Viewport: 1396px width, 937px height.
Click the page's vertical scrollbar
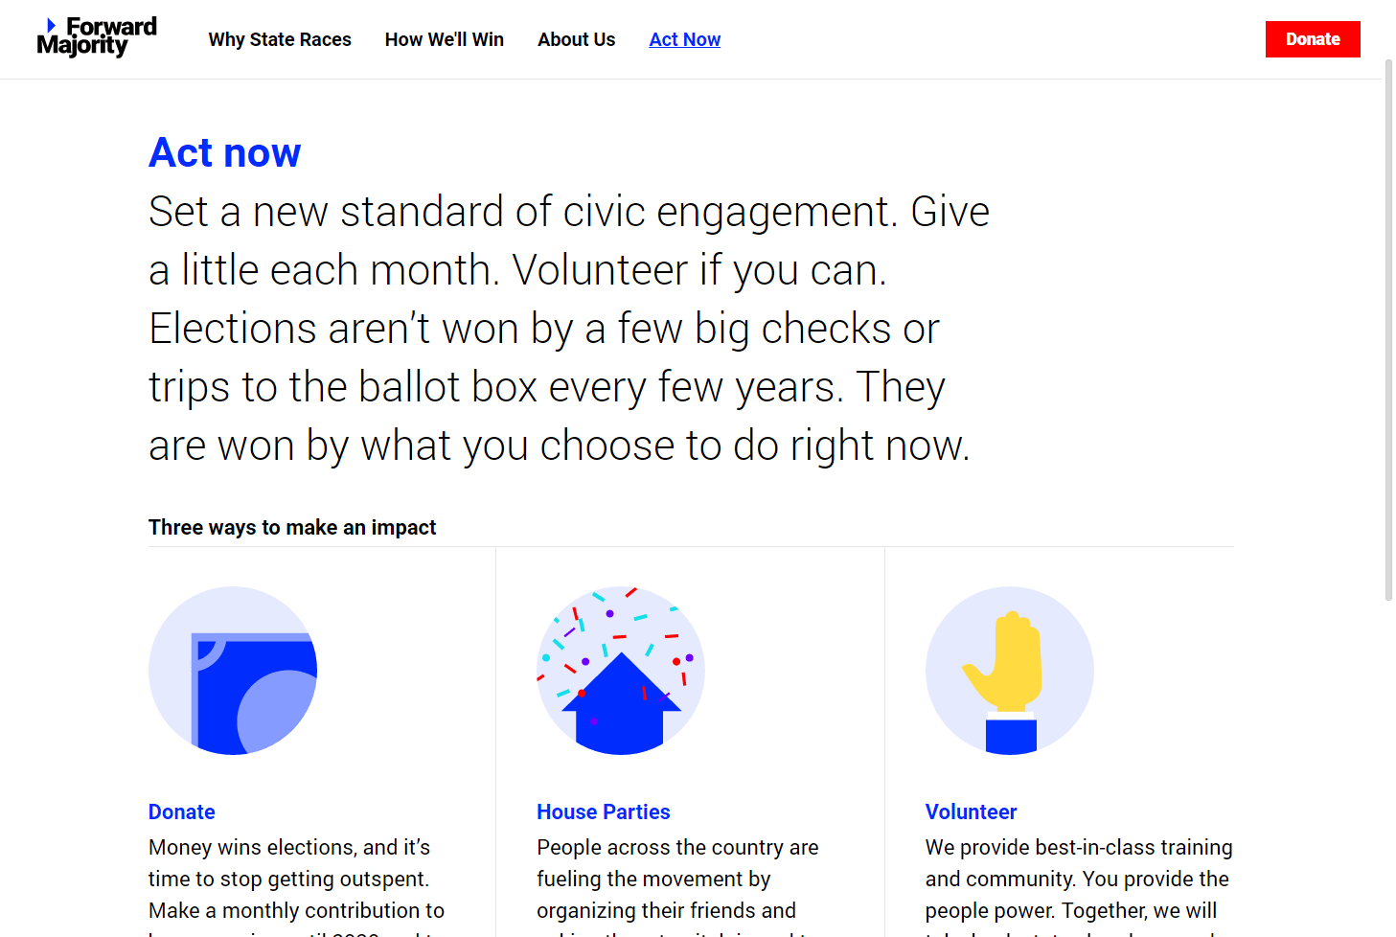[1388, 331]
